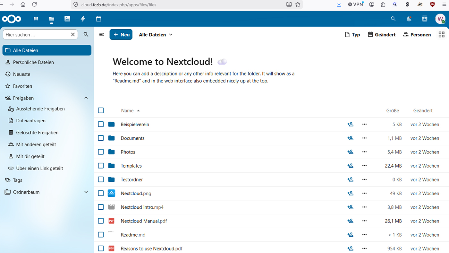Viewport: 449px width, 253px height.
Task: Open actions menu for Beispielverein
Action: pyautogui.click(x=364, y=124)
